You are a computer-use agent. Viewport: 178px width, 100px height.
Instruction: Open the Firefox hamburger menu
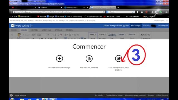pyautogui.click(x=166, y=12)
